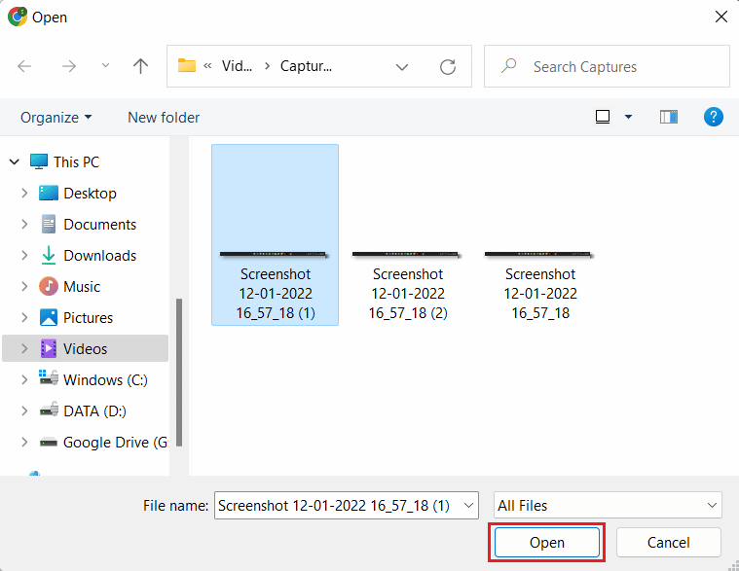Image resolution: width=739 pixels, height=571 pixels.
Task: Click the File name text box
Action: pos(337,505)
